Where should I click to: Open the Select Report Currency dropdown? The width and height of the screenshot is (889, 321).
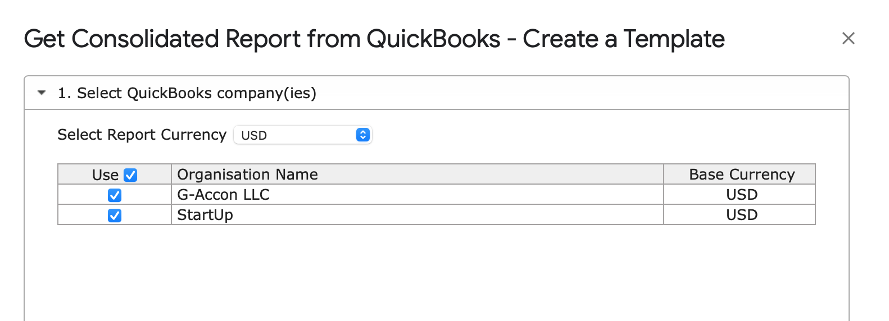coord(302,135)
